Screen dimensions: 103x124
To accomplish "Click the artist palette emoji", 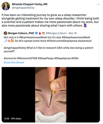I will tap(43, 33).
